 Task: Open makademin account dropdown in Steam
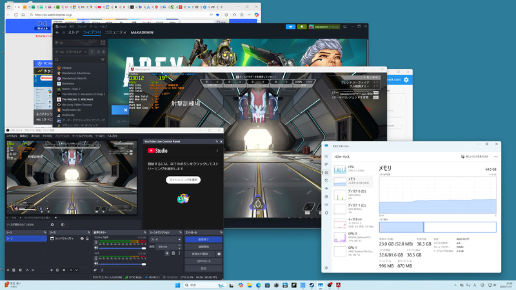(x=324, y=26)
